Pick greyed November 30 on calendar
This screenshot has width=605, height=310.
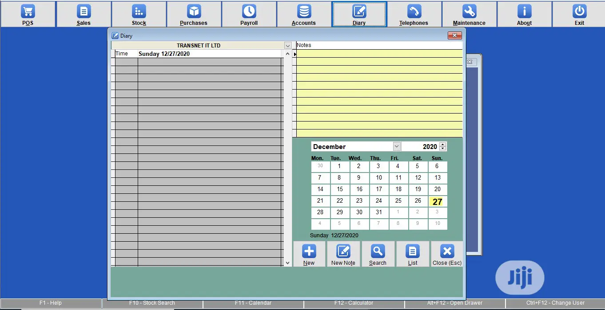click(320, 166)
